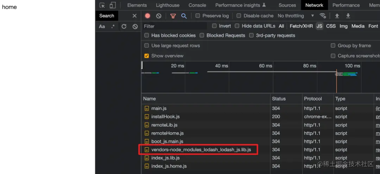Import HAR file with upload icon

pyautogui.click(x=337, y=16)
